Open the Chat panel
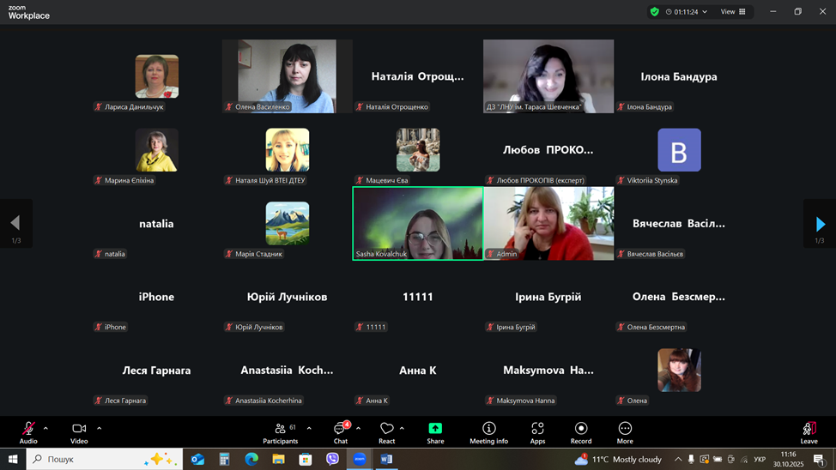 (x=341, y=432)
